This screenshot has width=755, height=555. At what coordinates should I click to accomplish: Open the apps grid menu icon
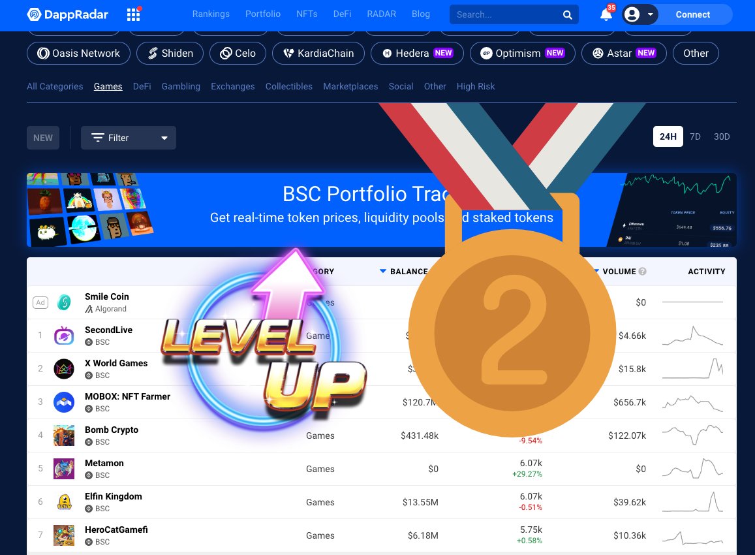[x=134, y=14]
